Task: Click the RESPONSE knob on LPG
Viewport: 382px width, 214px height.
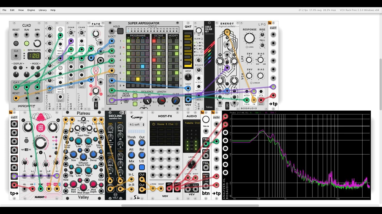Action: (249, 38)
